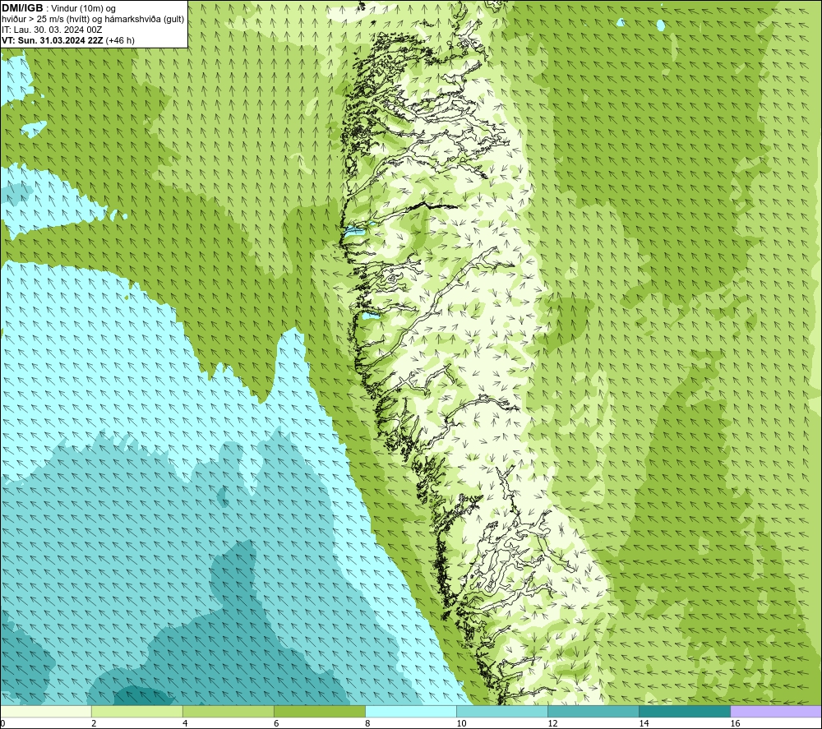Click the '(+46 h)' forecast offset text
The height and width of the screenshot is (729, 822).
pos(120,40)
